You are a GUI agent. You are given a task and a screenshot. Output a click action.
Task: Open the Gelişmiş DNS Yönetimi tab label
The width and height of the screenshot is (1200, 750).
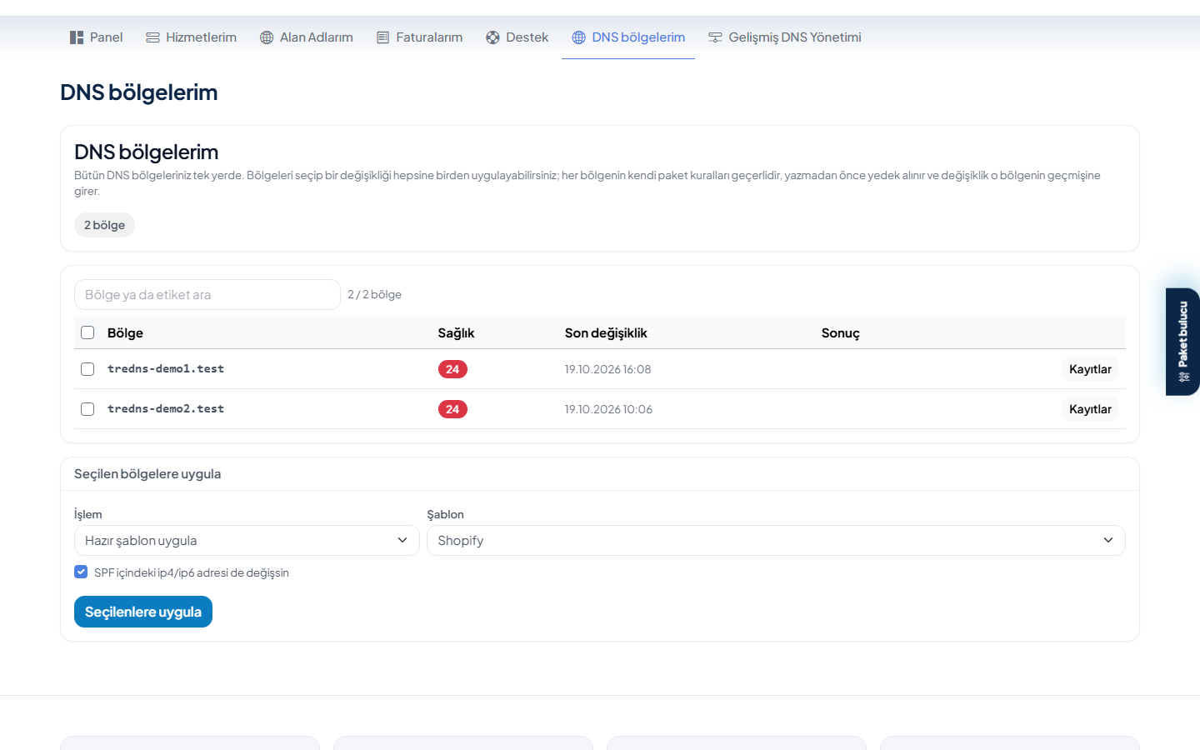795,37
